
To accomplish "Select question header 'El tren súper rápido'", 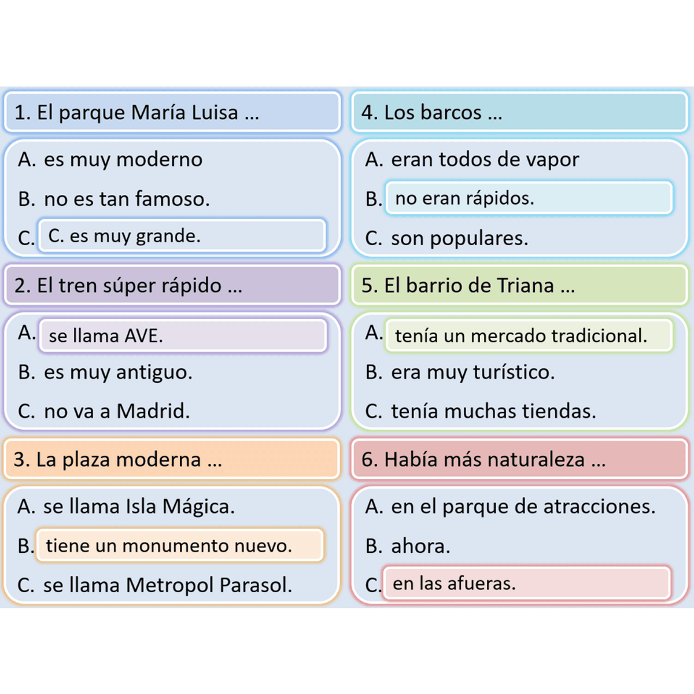I will coord(172,285).
